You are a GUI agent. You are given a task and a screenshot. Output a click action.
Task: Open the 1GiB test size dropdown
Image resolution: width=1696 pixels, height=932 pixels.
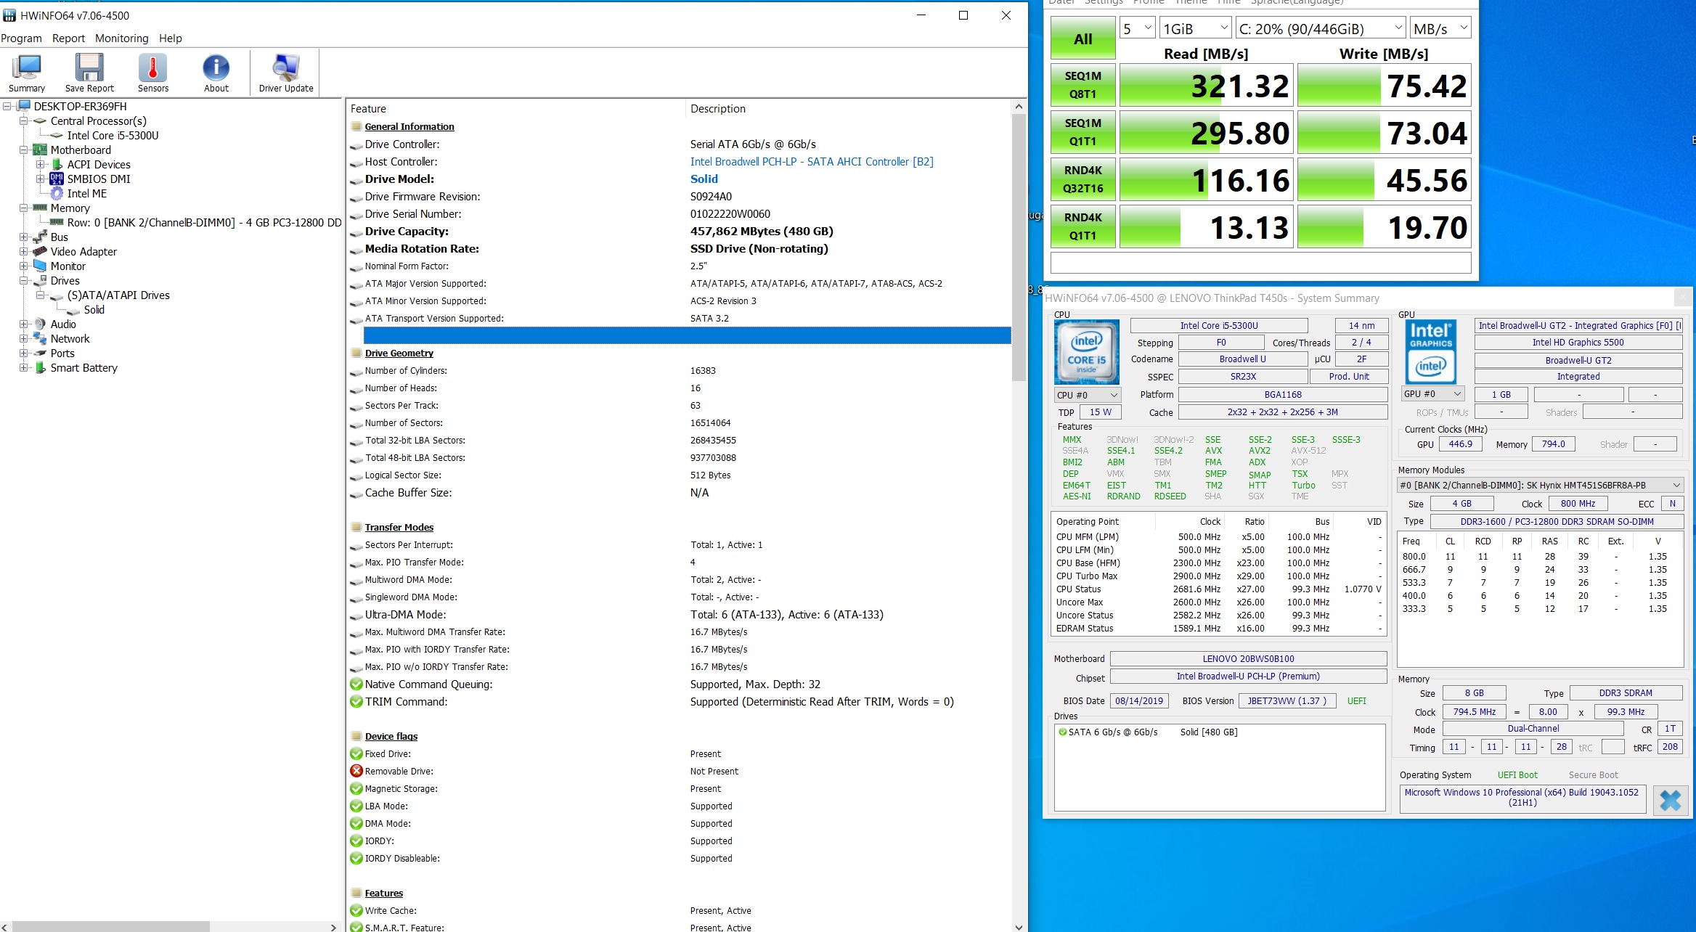pyautogui.click(x=1195, y=29)
